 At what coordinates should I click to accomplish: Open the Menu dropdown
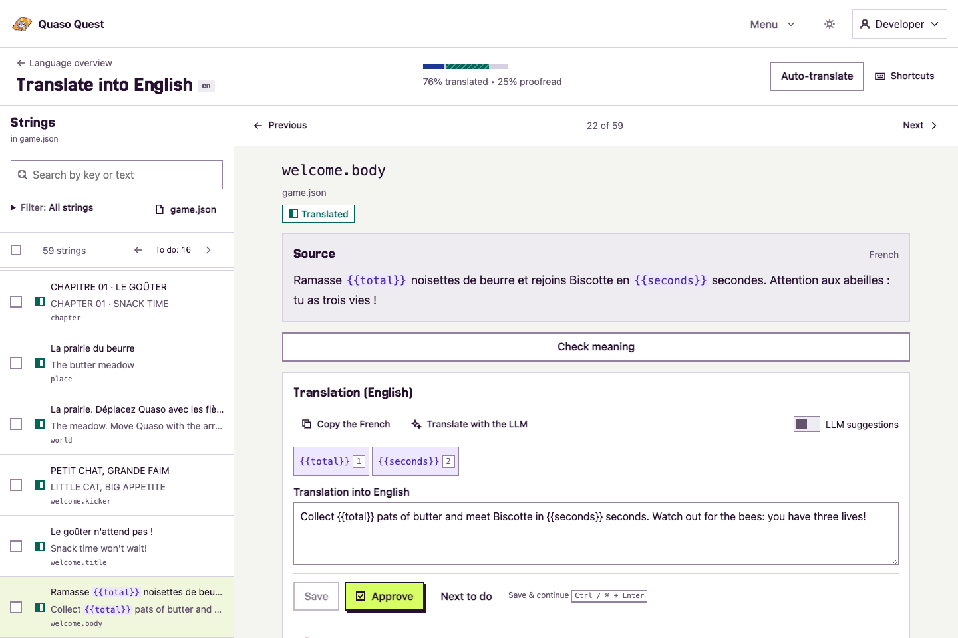tap(772, 24)
